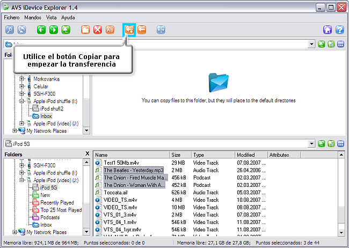Open the Mandos menu
This screenshot has width=349, height=248.
click(33, 17)
